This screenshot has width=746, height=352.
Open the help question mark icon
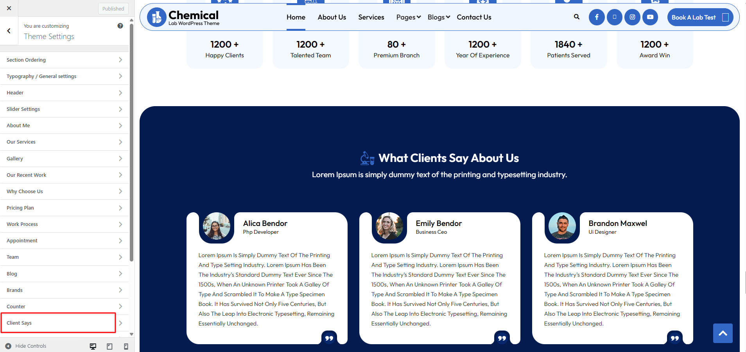click(x=120, y=26)
